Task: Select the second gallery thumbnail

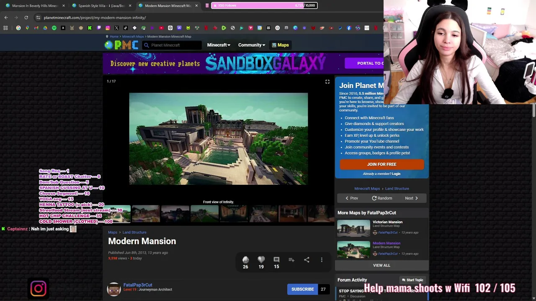Action: point(146,214)
